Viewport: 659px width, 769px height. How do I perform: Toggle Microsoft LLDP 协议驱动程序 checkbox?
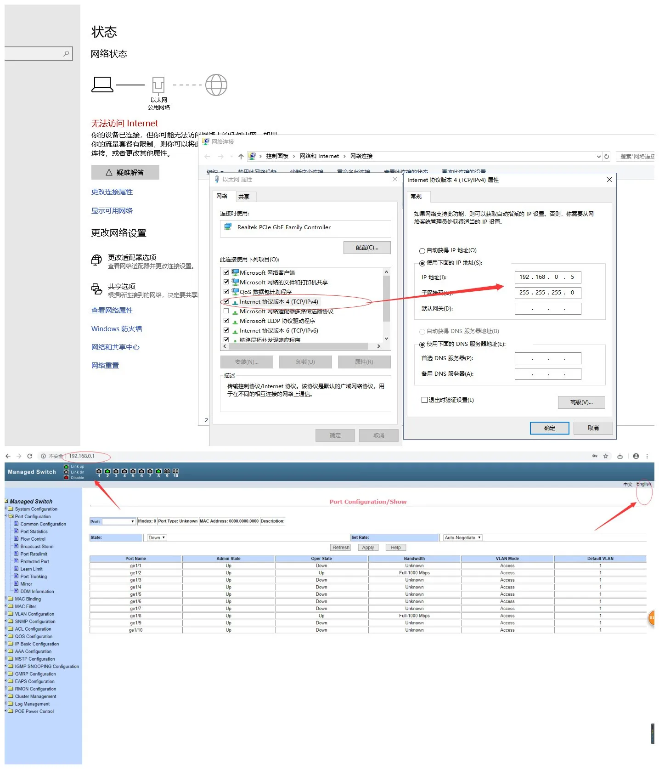[226, 321]
